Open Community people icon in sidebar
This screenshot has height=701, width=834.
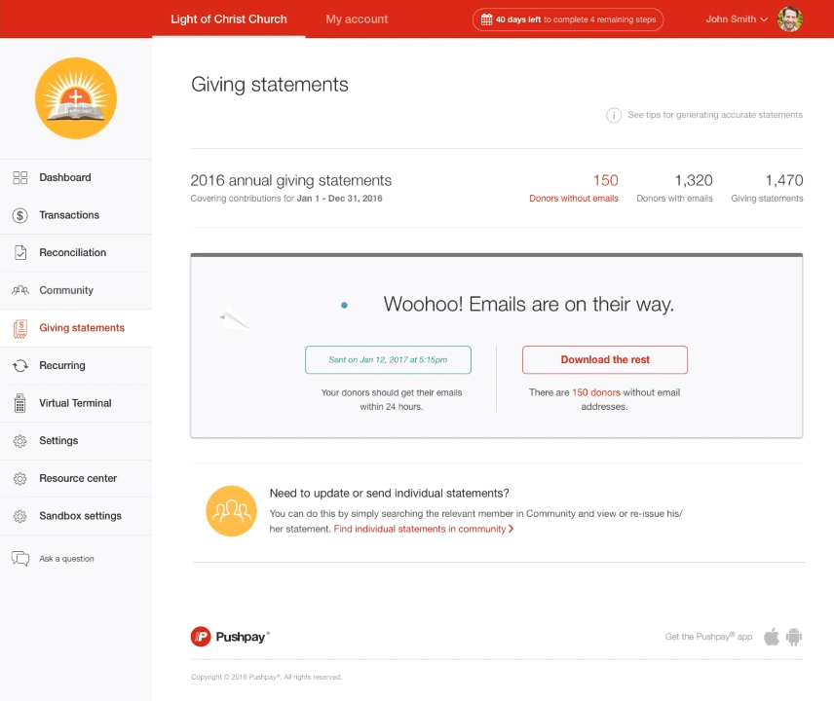(20, 290)
